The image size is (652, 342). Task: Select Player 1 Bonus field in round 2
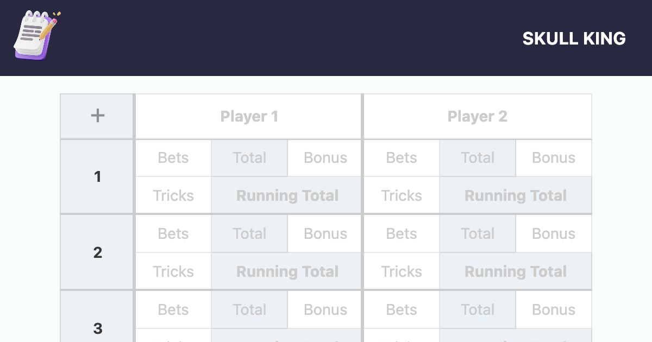(325, 234)
